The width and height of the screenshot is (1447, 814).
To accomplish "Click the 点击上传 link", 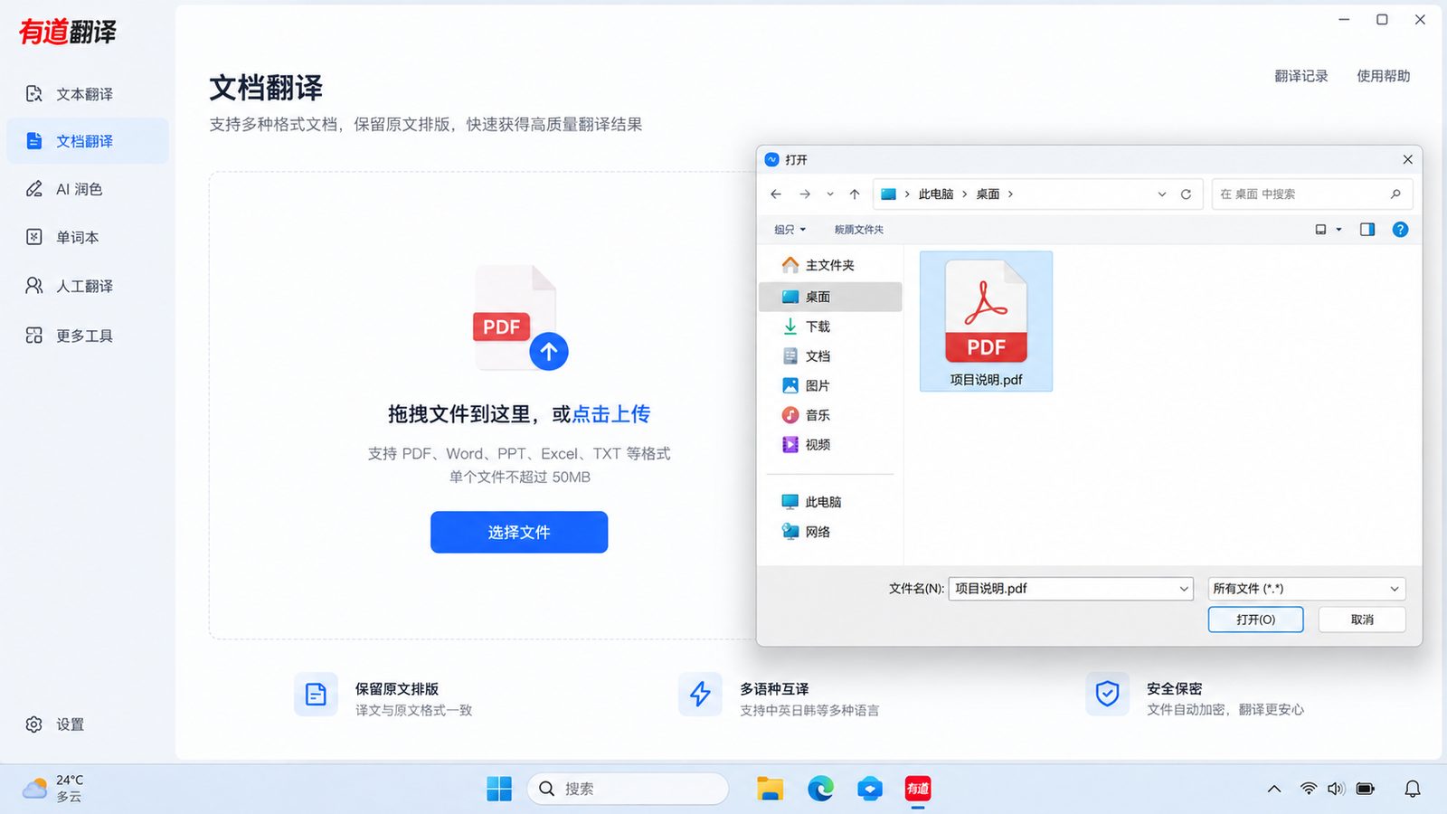I will (611, 414).
